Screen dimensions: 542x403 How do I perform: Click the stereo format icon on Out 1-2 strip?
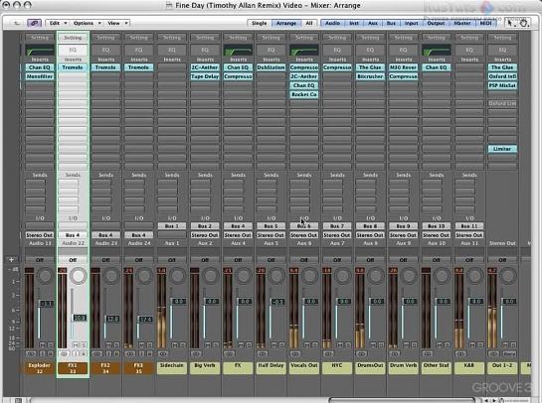click(x=493, y=353)
